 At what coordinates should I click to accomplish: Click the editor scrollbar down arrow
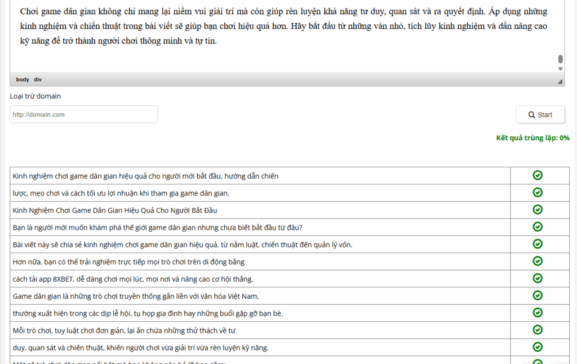tap(560, 68)
